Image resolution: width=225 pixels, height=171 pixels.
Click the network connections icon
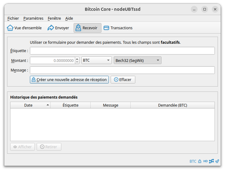tap(211, 161)
